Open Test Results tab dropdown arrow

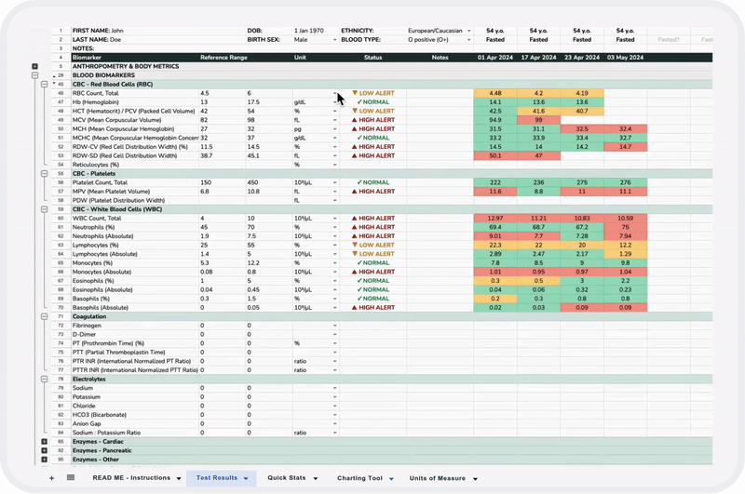click(246, 478)
